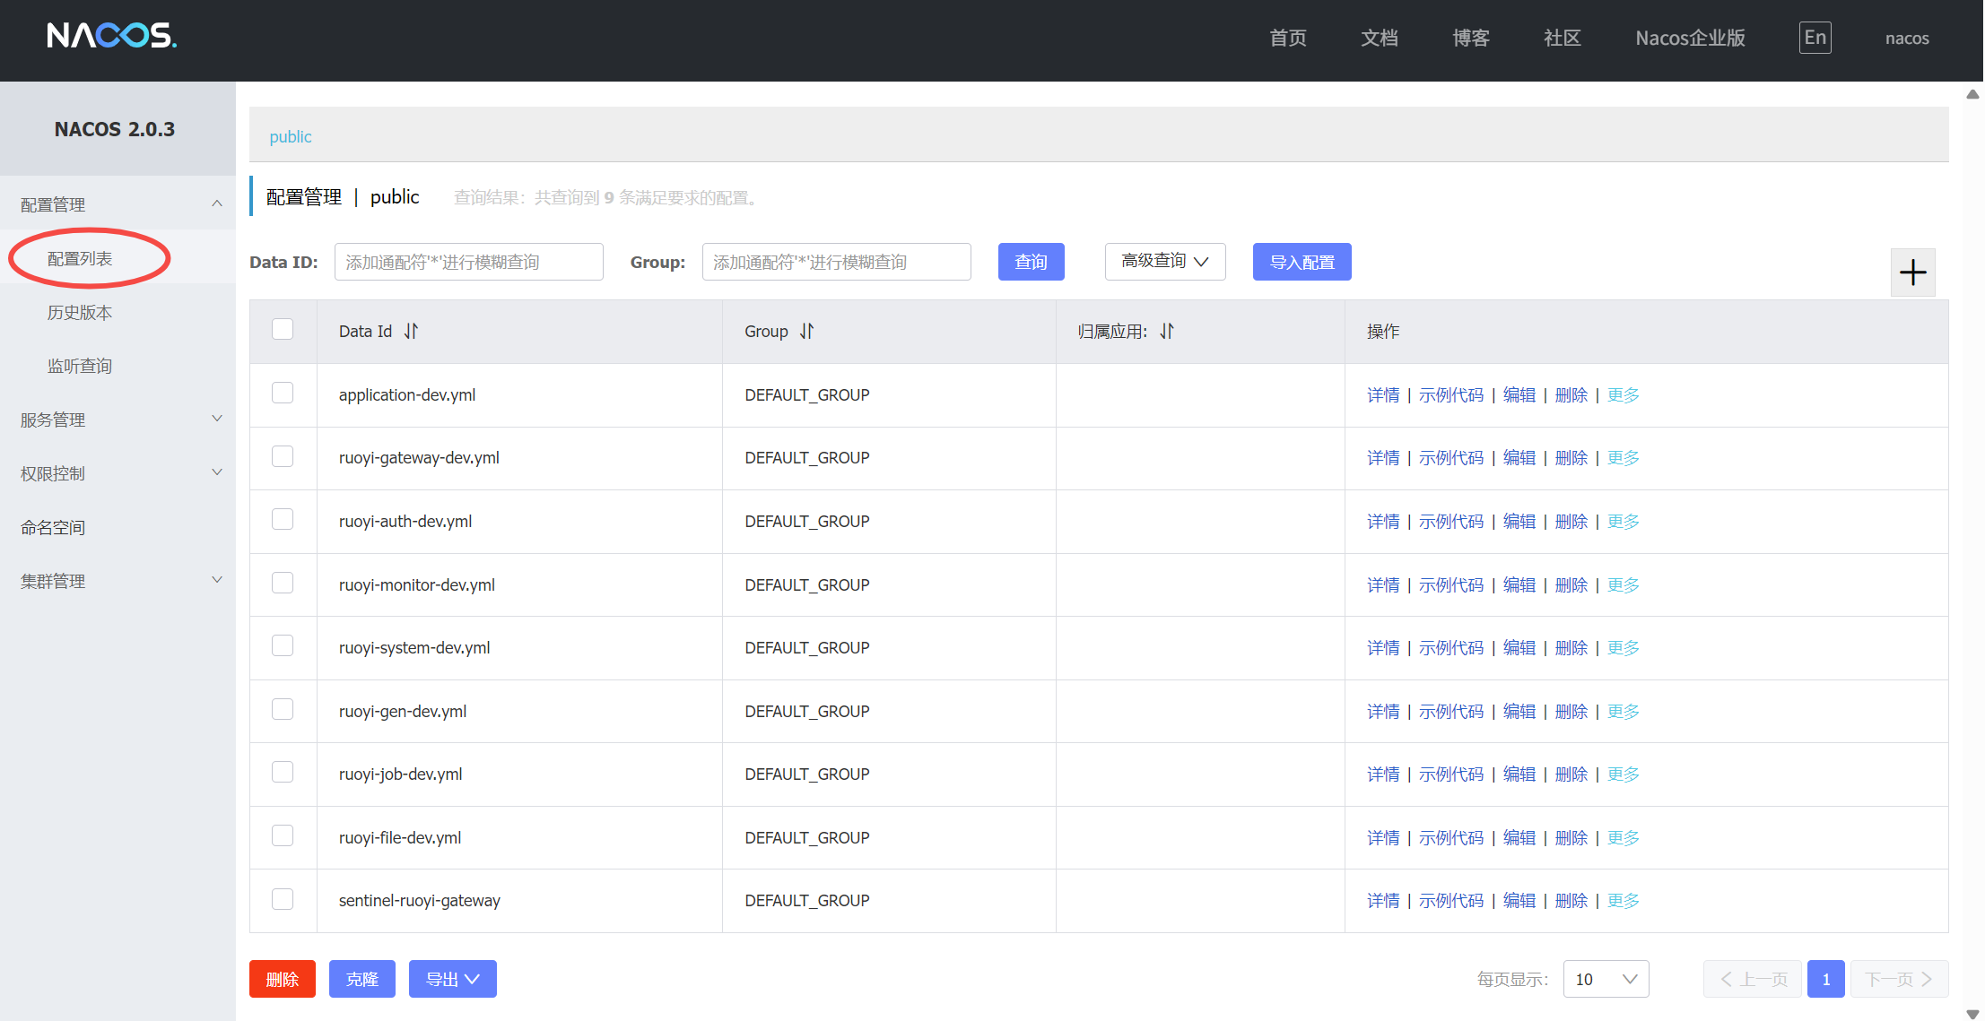1985x1021 pixels.
Task: Check the ruoyi-job-dev.yml row checkbox
Action: coord(283,772)
